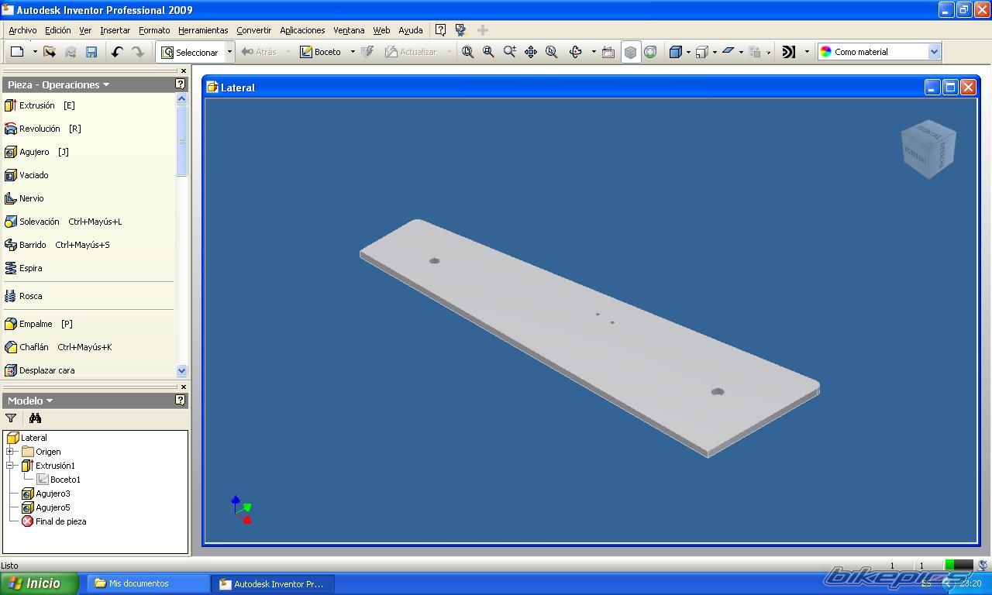
Task: Select the Vaciado shell tool
Action: tap(26, 175)
